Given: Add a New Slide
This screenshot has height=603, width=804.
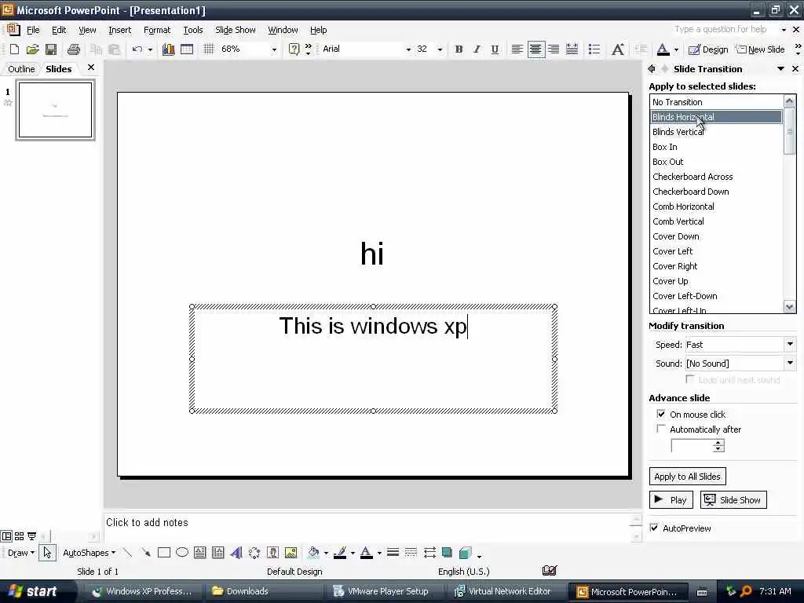Looking at the screenshot, I should 760,49.
